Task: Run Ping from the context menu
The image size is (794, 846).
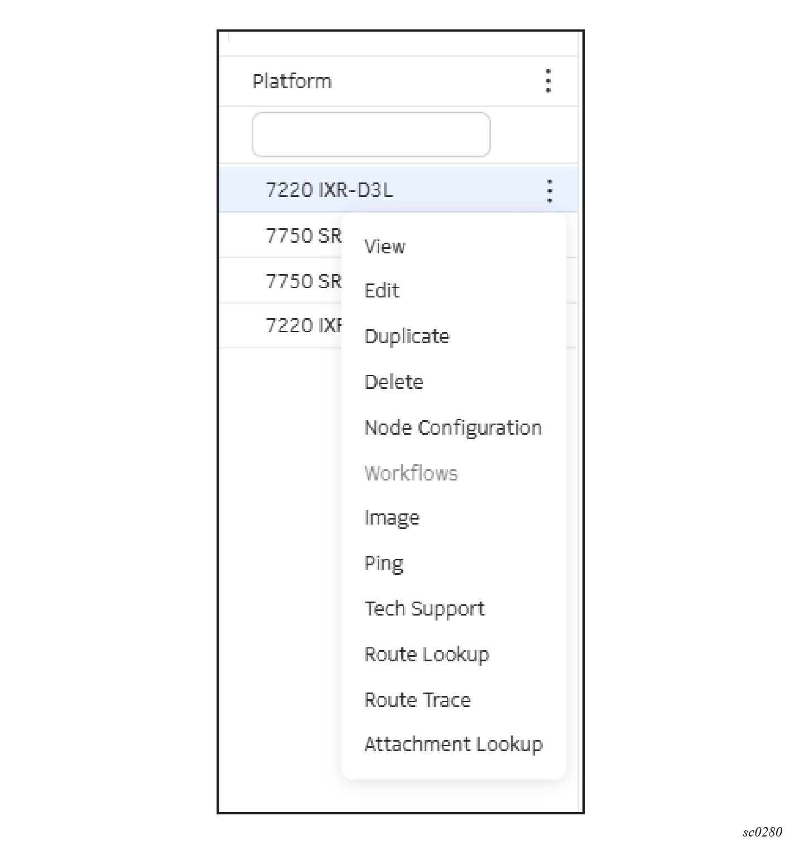Action: [x=383, y=563]
